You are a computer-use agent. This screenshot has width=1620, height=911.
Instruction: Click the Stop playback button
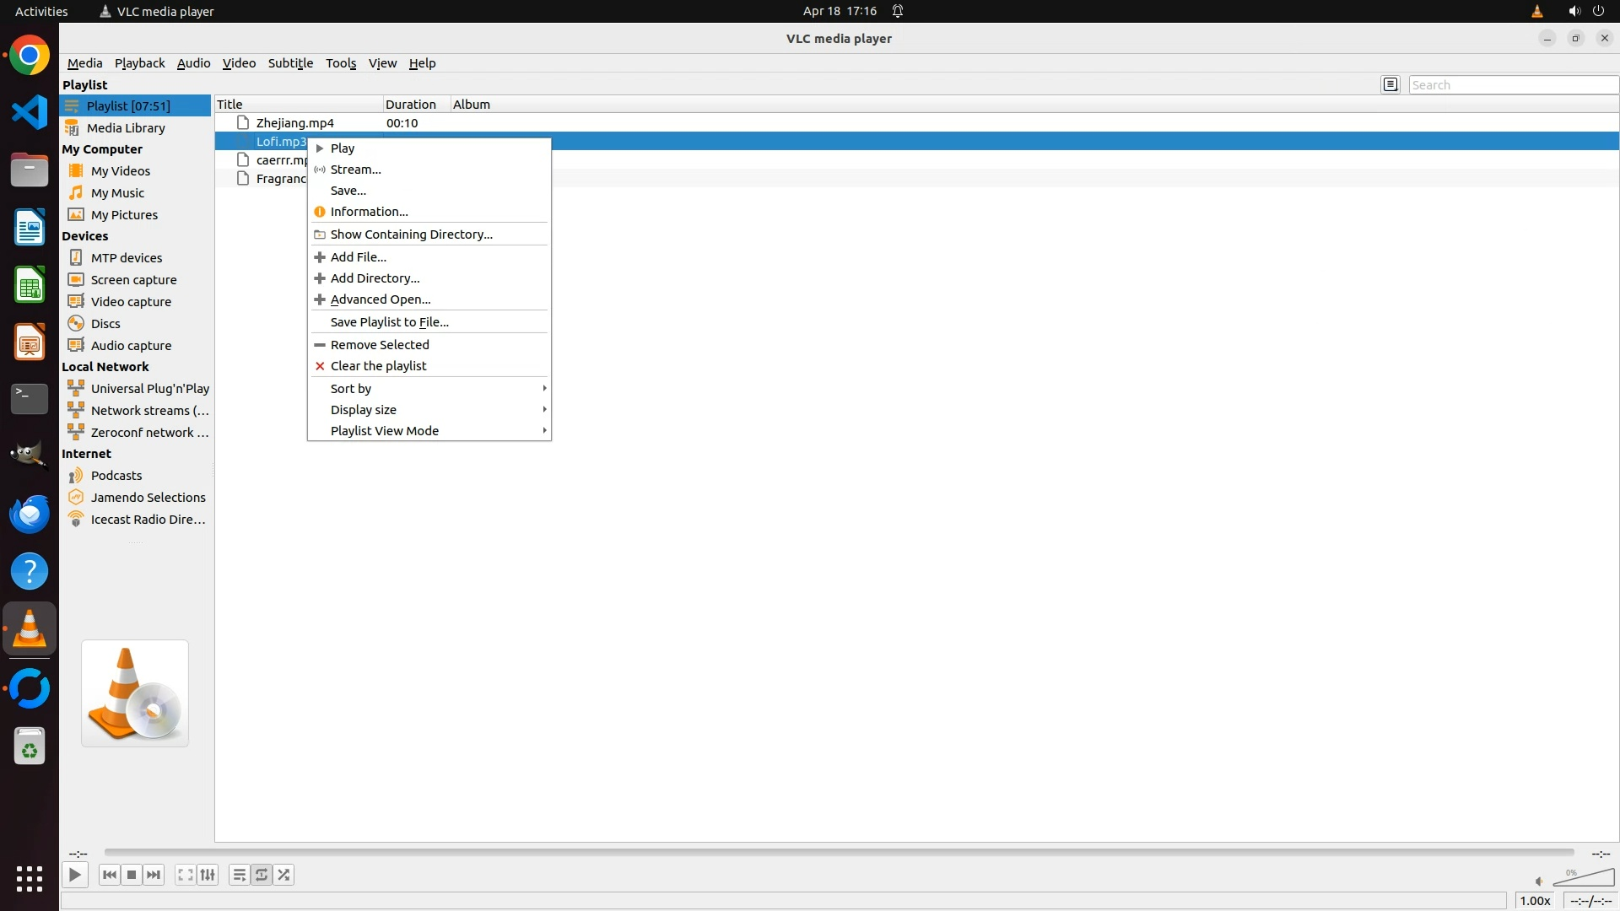point(132,875)
